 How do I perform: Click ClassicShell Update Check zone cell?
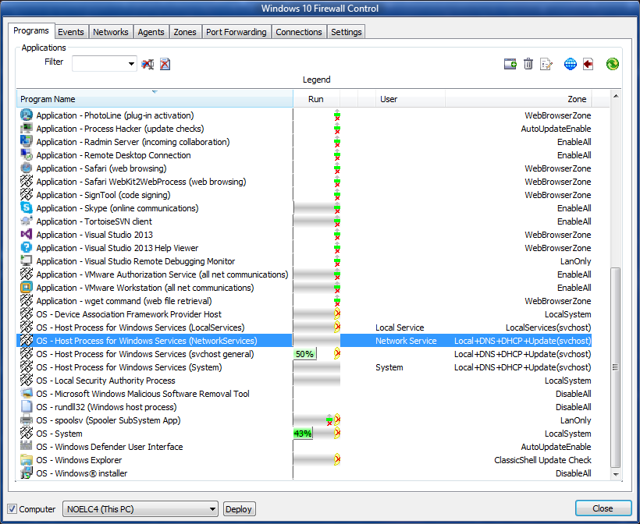(x=542, y=460)
